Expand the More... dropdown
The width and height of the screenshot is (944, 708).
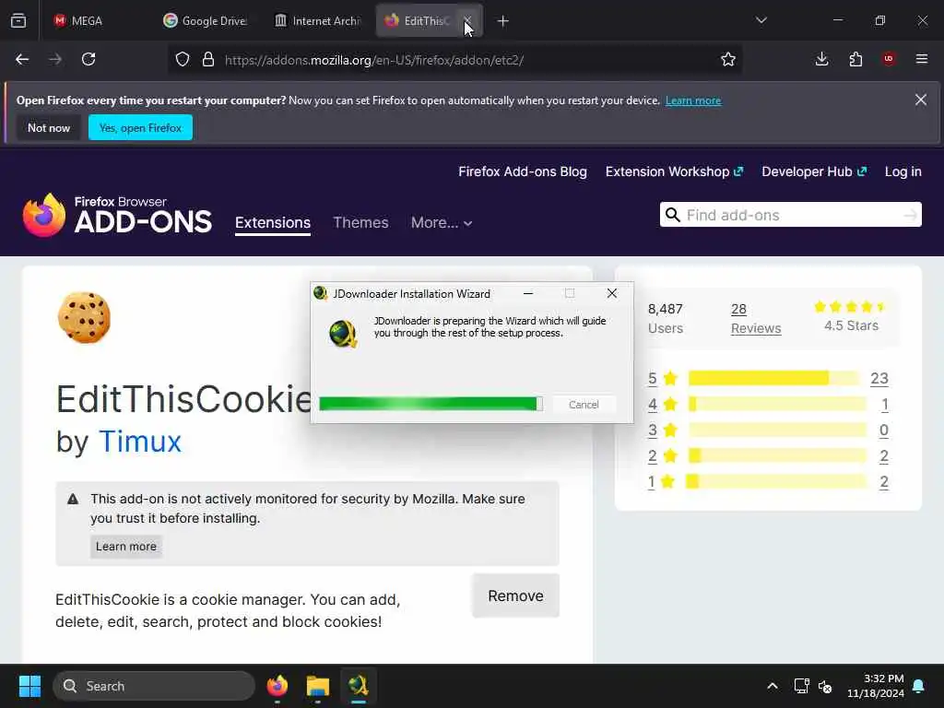tap(442, 223)
